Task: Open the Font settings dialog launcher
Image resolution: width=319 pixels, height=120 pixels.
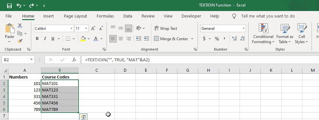Action: 104,49
